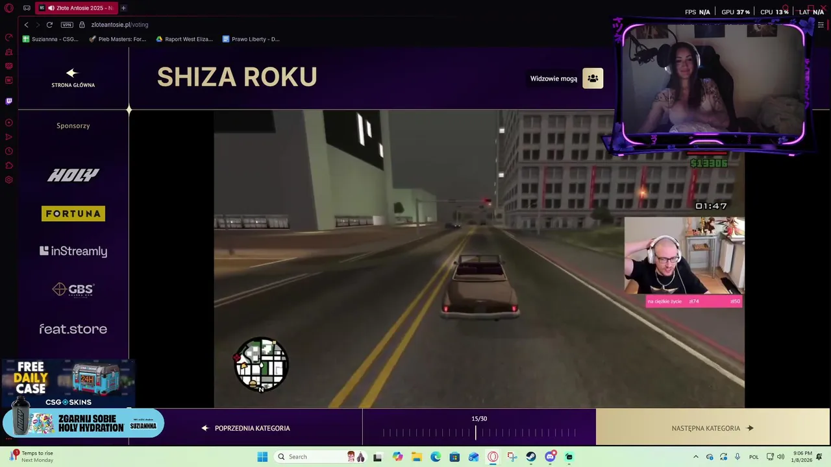Image resolution: width=831 pixels, height=467 pixels.
Task: Go to Następna Kategoria
Action: (x=713, y=428)
